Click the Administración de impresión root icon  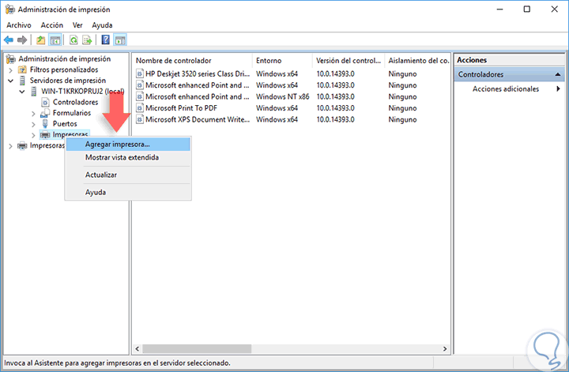(x=11, y=58)
